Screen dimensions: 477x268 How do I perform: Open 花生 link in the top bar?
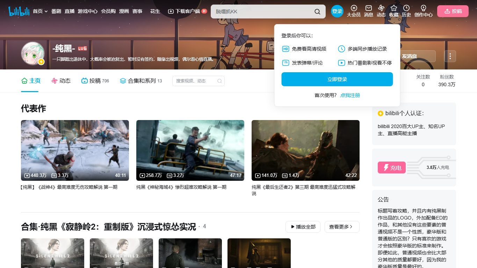pyautogui.click(x=155, y=11)
